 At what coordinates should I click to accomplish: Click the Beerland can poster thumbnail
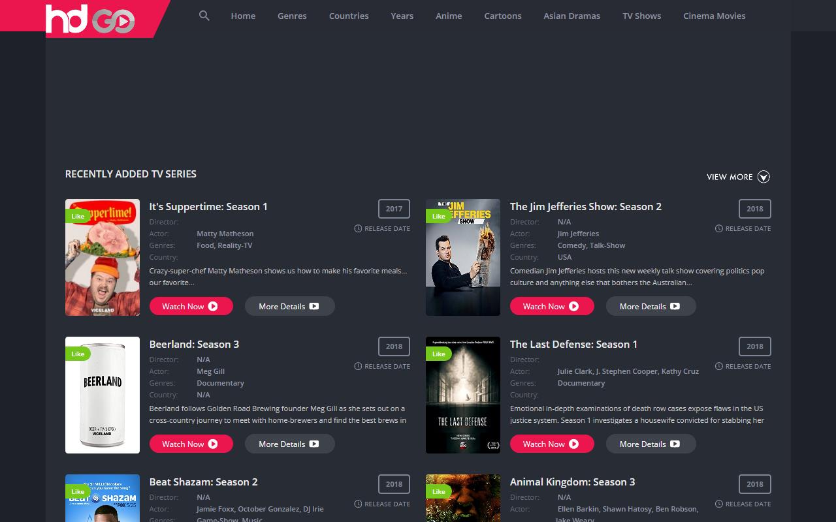tap(103, 395)
